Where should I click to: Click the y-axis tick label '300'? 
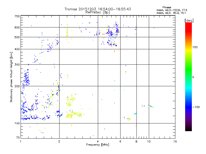click(x=17, y=65)
